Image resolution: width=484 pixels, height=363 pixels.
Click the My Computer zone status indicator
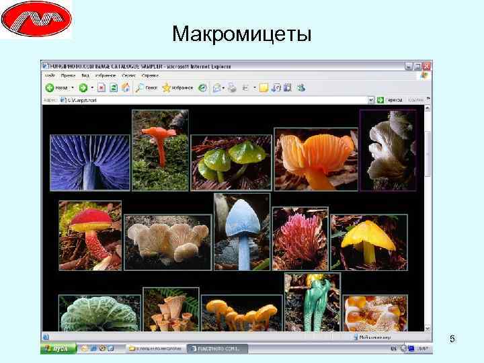click(372, 337)
